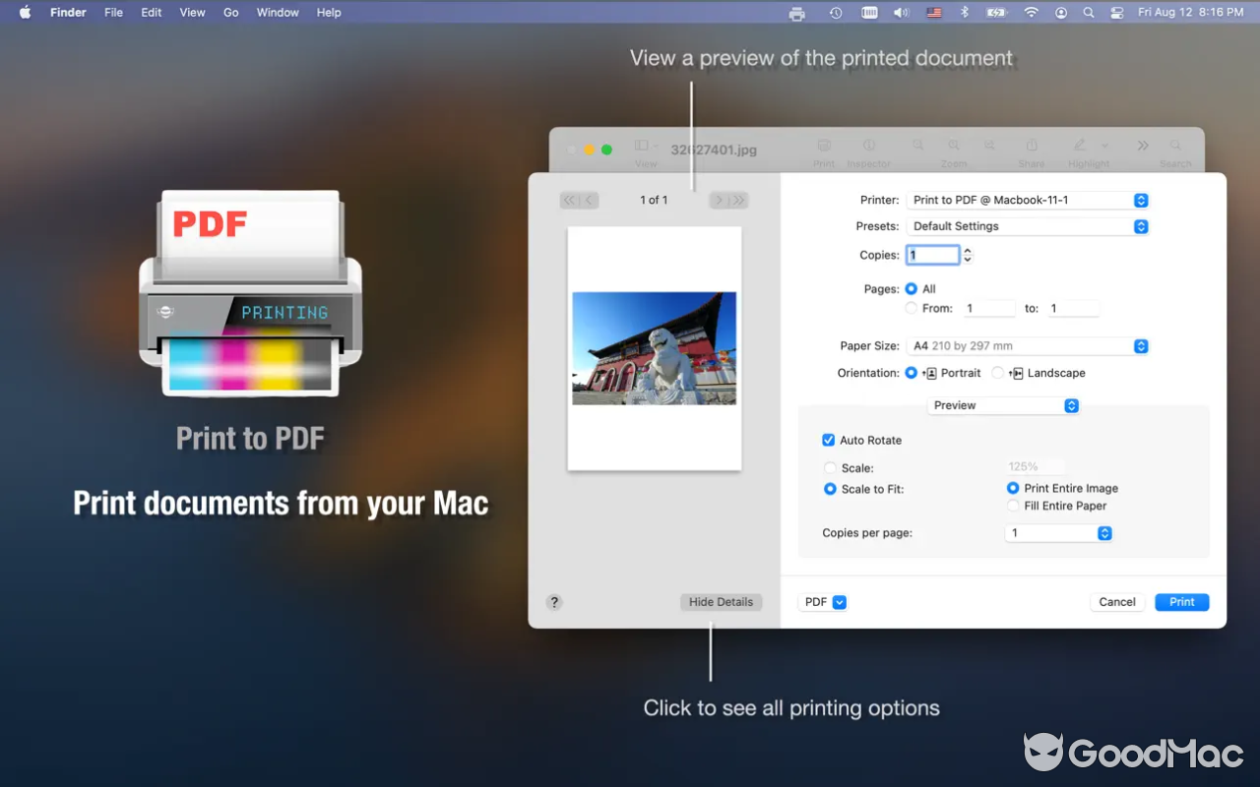This screenshot has width=1260, height=787.
Task: Open the Presets dropdown menu
Action: coord(1029,226)
